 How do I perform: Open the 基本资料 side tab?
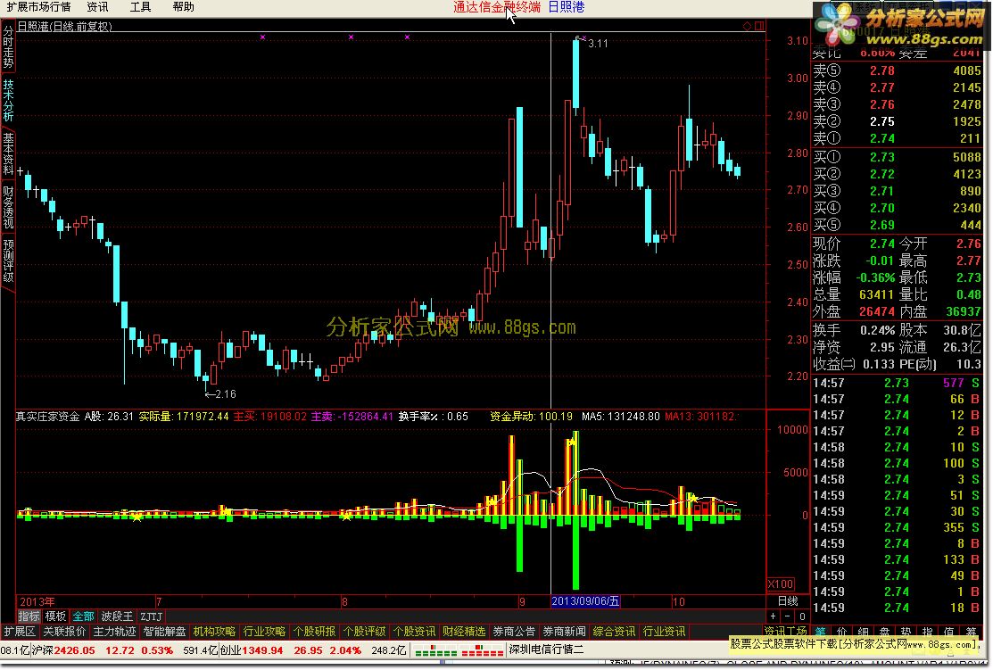click(8, 153)
